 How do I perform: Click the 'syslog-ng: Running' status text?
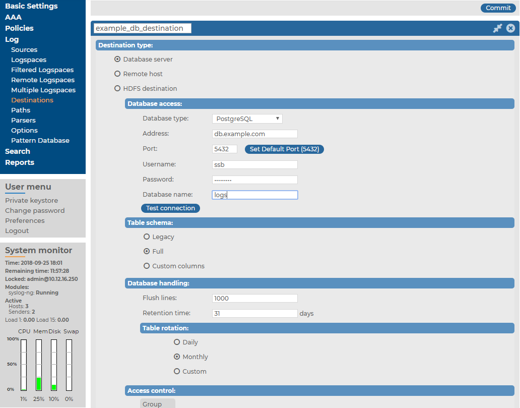[33, 293]
